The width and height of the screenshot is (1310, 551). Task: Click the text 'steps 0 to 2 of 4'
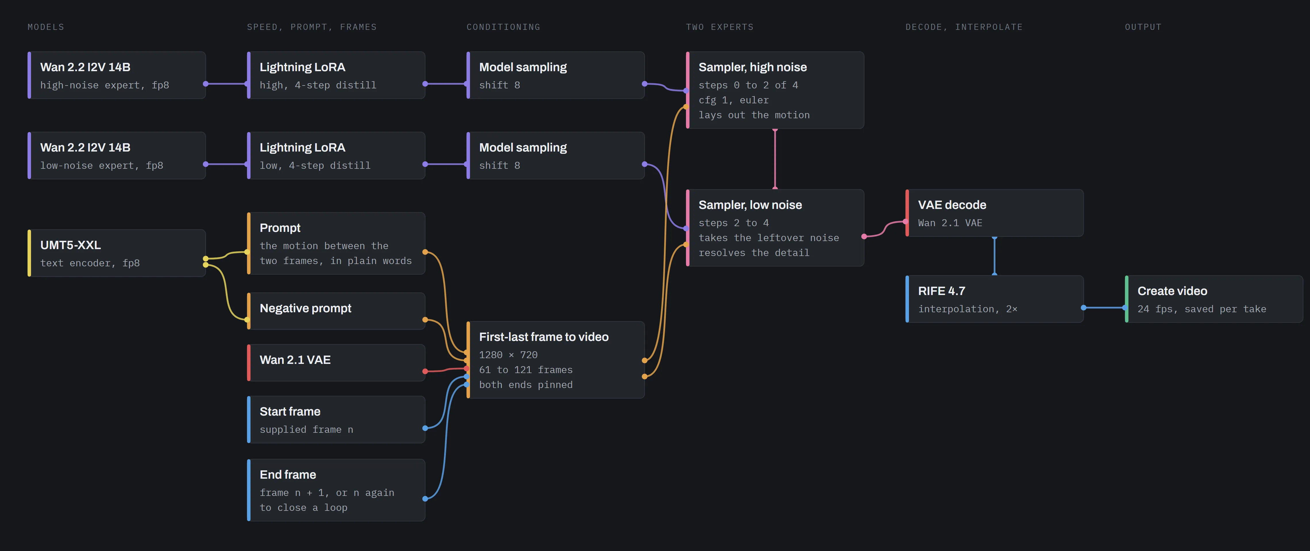point(748,85)
